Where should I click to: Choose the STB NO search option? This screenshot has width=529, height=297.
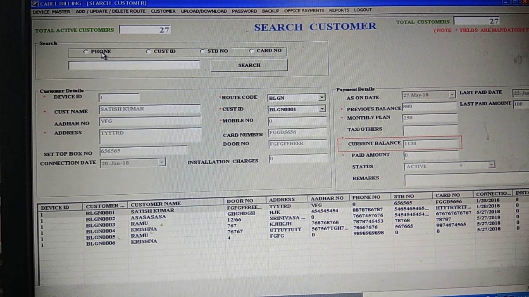point(202,51)
